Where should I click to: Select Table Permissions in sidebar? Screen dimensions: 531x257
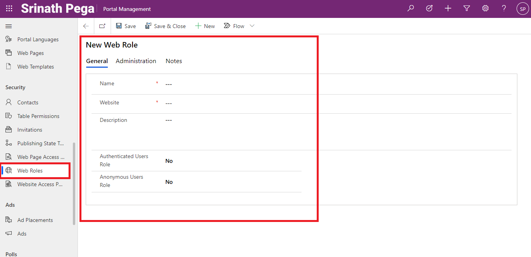point(38,116)
